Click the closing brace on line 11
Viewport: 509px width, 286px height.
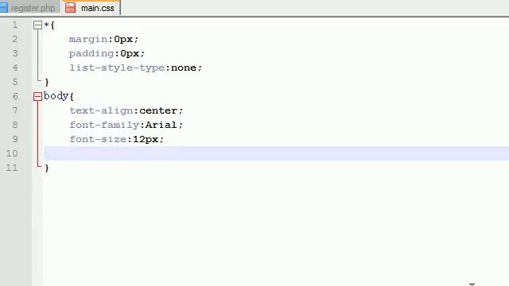click(x=47, y=168)
